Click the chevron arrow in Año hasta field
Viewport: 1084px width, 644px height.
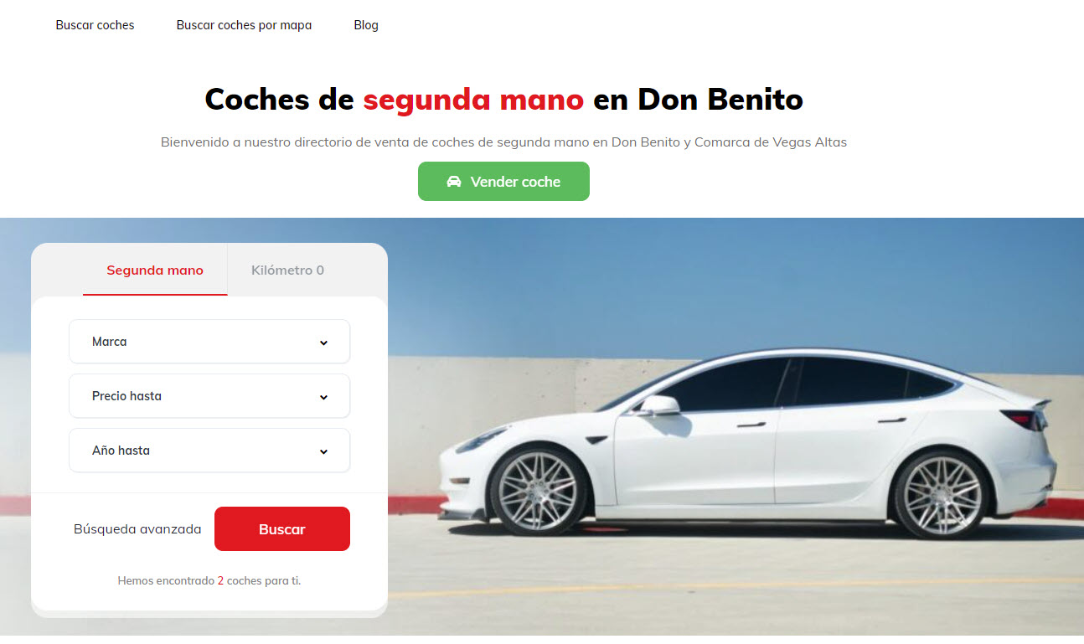pos(323,451)
